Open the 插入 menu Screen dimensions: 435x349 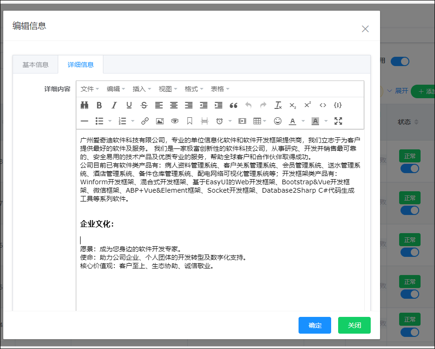pos(142,89)
